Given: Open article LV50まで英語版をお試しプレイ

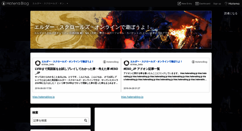Looking at the screenshot, I should [x=76, y=71].
